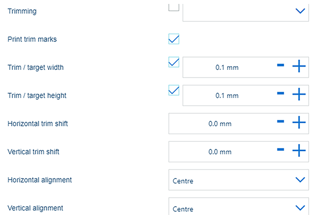Select the Horizontal trim shift value field
318x215 pixels.
220,124
